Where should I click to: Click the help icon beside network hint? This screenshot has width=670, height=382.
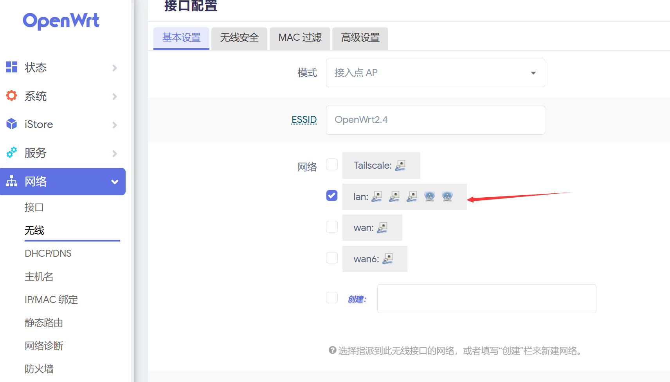pyautogui.click(x=332, y=350)
